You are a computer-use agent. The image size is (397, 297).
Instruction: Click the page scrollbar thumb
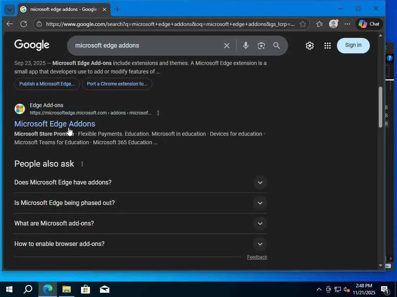(380, 107)
